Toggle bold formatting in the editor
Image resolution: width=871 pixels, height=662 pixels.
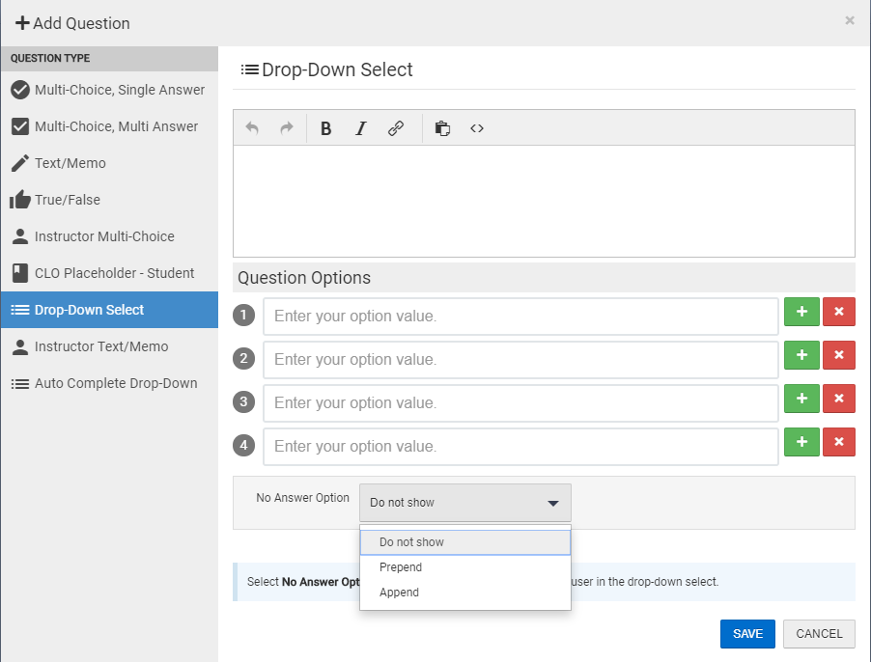(x=326, y=128)
